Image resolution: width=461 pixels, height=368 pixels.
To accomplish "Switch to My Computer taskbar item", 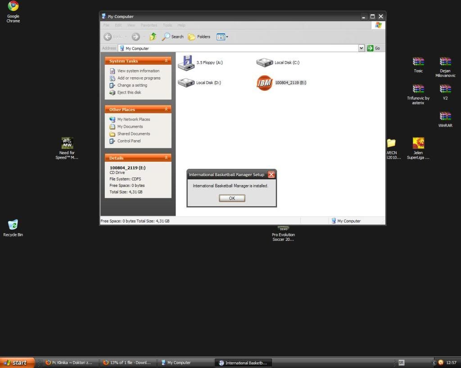I will click(x=185, y=363).
